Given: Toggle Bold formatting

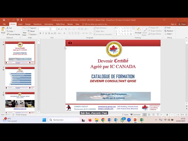Looking at the screenshot, I should tap(40, 33).
